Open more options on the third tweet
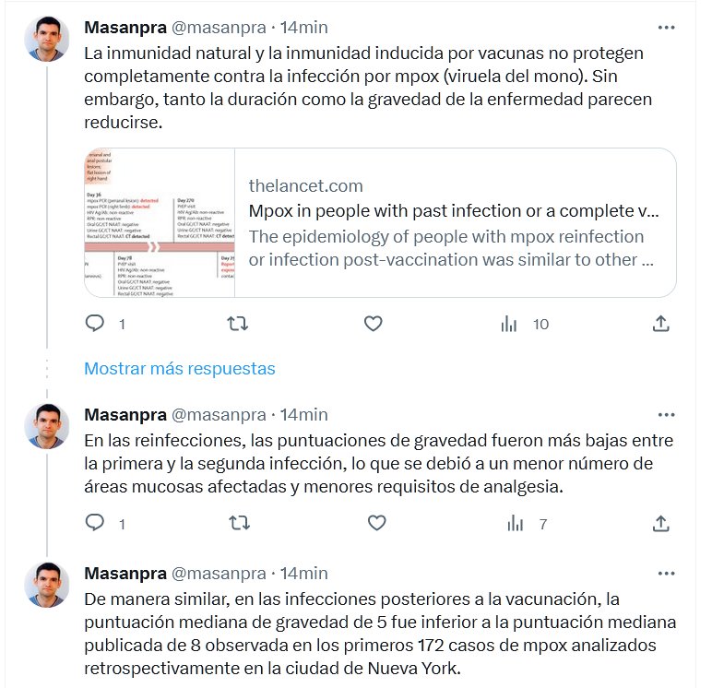Screen dimensions: 712x688 point(666,574)
